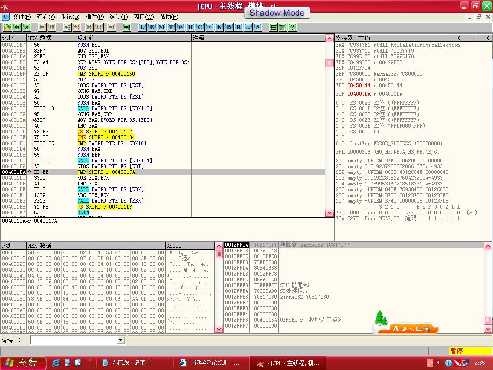The height and width of the screenshot is (370, 493).
Task: Click the disassembly pane 地址 column header
Action: (x=13, y=38)
